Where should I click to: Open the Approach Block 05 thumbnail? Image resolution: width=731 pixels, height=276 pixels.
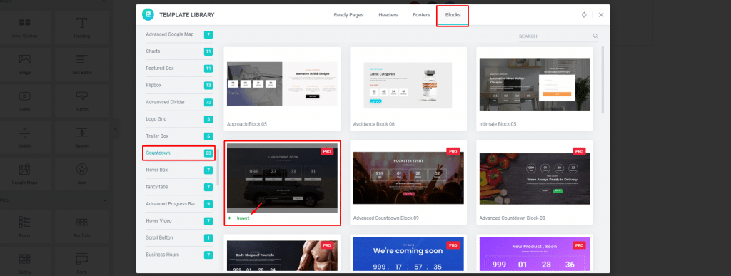click(282, 83)
